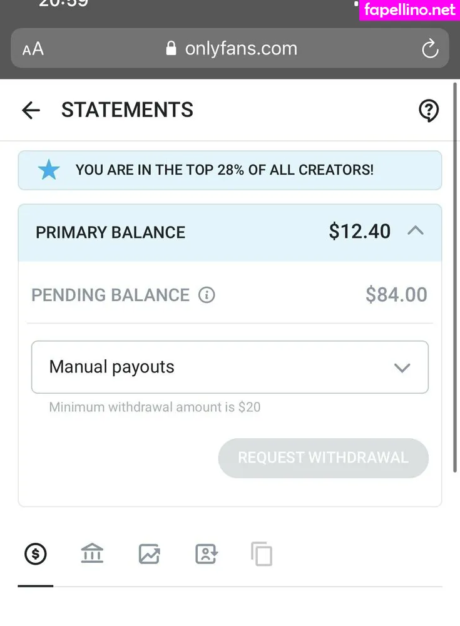Screen dimensions: 460x626
Task: Open the person-with-arrow tab icon
Action: click(206, 554)
